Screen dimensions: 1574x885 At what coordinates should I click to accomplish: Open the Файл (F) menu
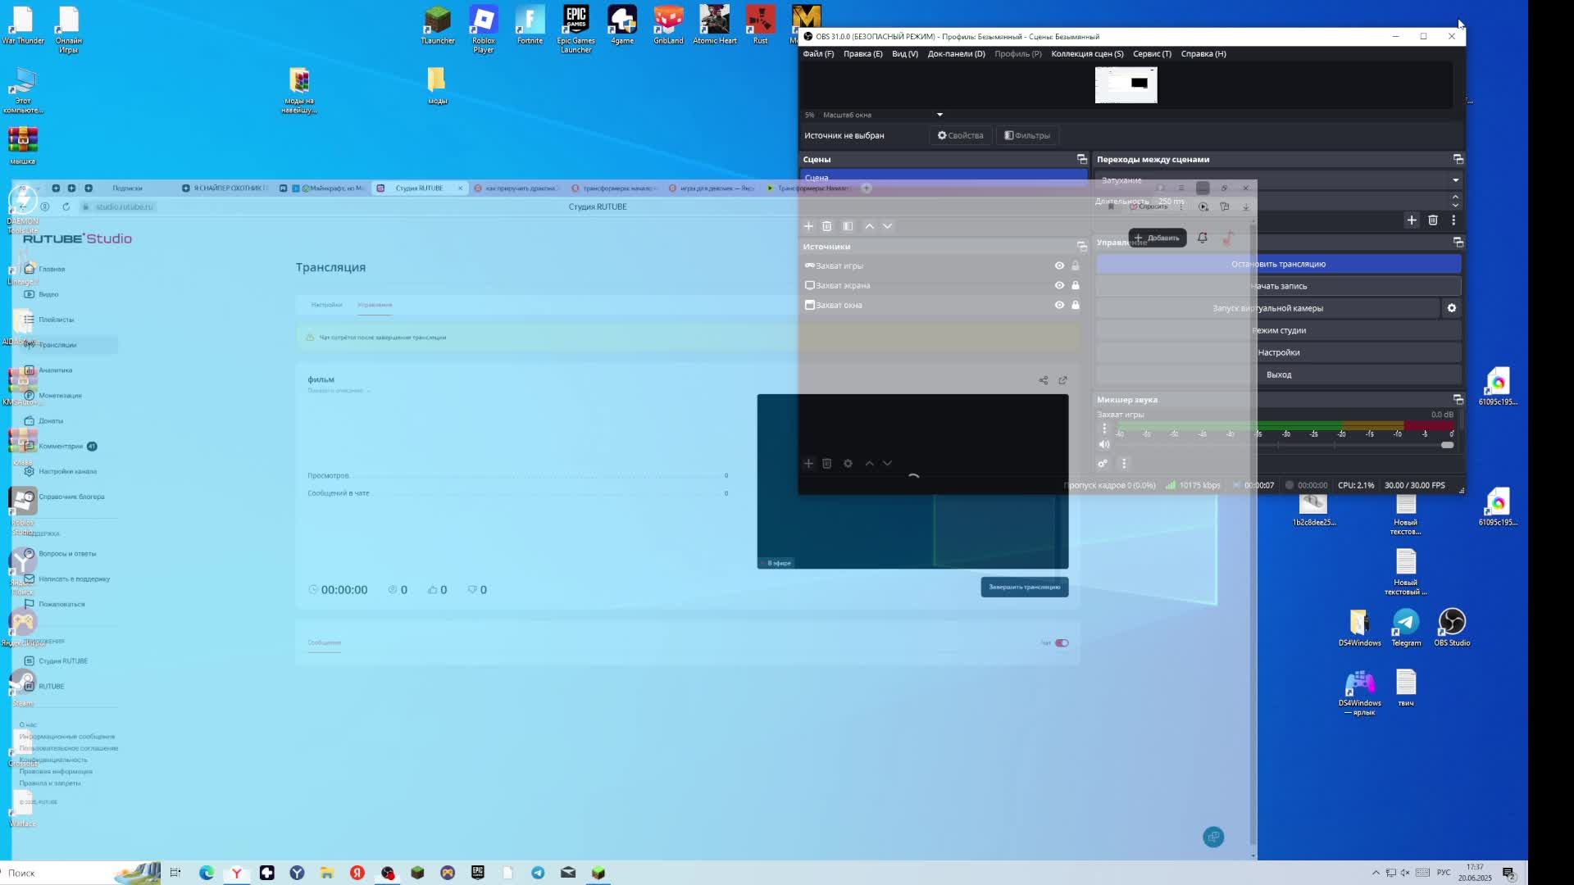[x=817, y=54]
